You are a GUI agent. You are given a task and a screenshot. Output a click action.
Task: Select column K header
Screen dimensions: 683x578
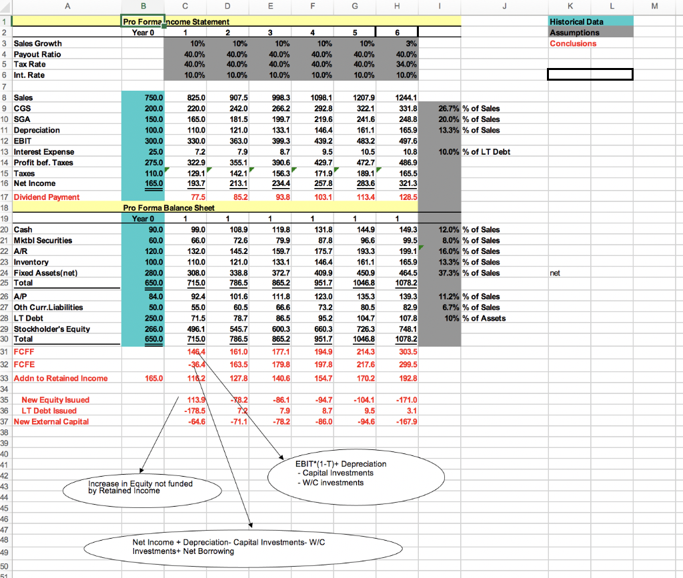pyautogui.click(x=570, y=6)
